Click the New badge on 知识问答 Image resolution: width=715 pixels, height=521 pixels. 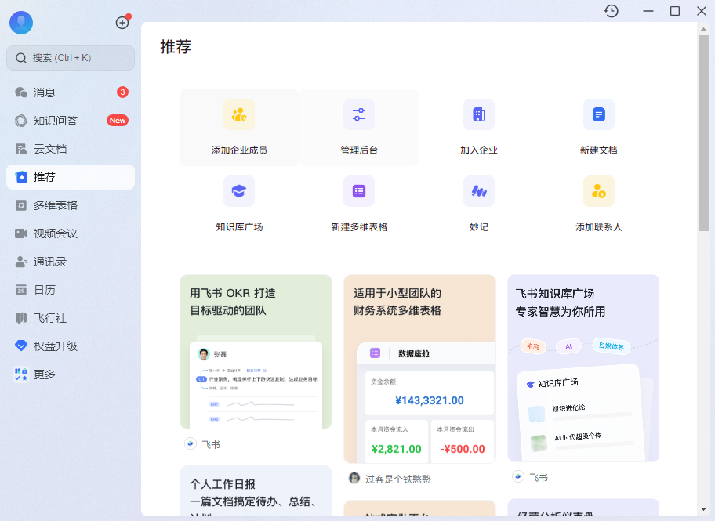pyautogui.click(x=118, y=121)
